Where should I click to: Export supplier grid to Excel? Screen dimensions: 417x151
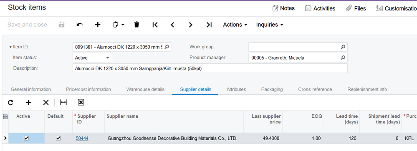81,102
